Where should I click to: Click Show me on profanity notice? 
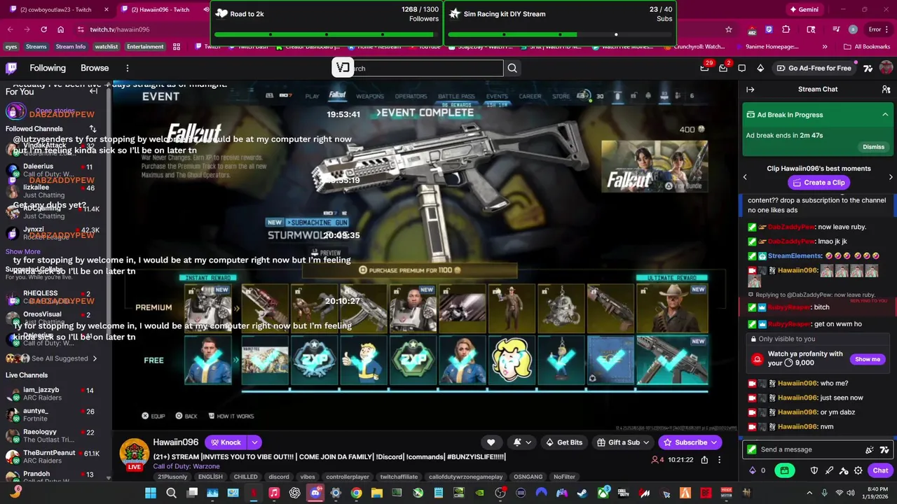click(x=868, y=359)
